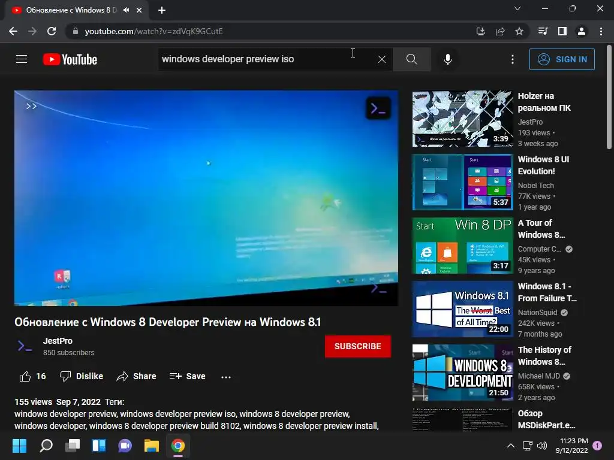Viewport: 614px width, 460px height.
Task: Go back in browser history
Action: [13, 31]
